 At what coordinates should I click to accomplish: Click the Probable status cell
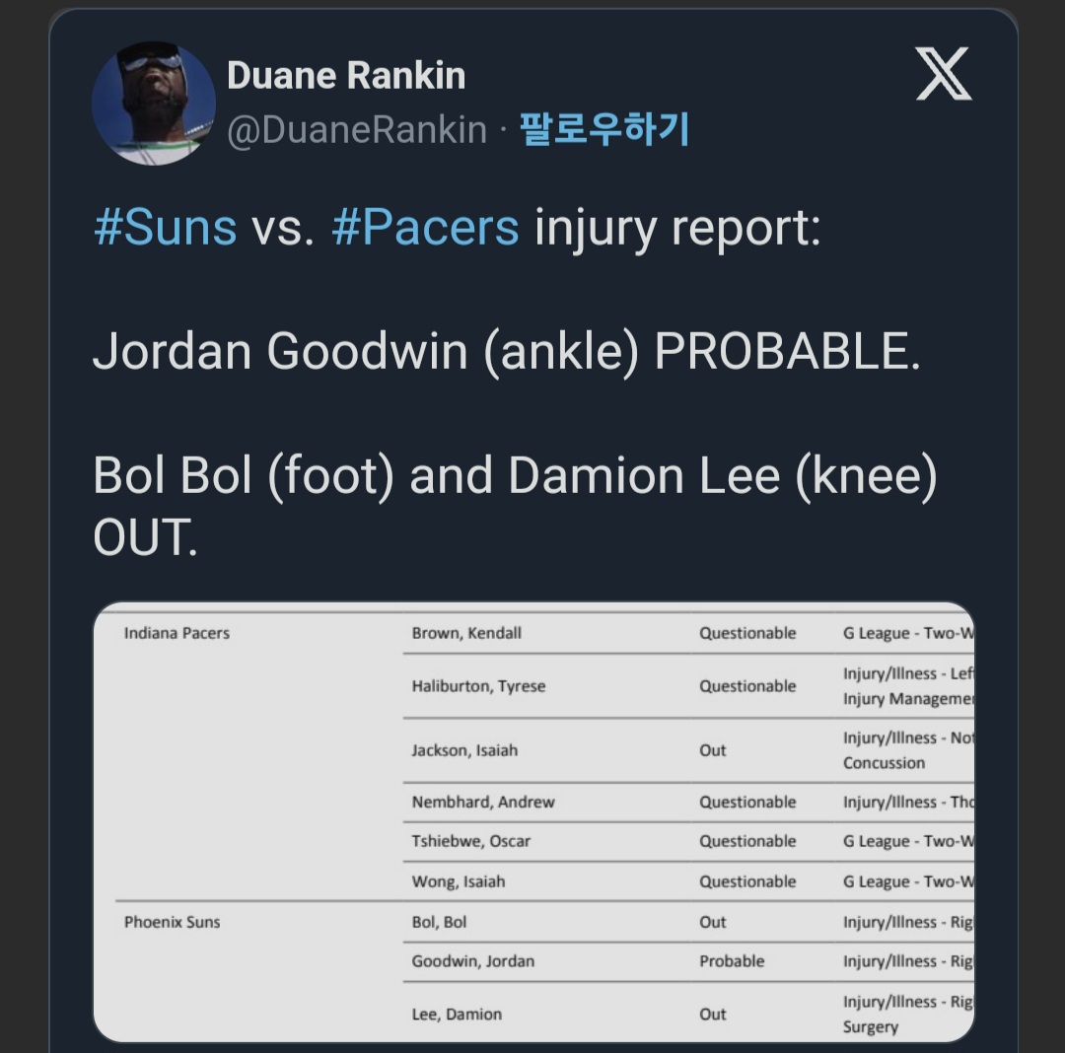pyautogui.click(x=732, y=961)
